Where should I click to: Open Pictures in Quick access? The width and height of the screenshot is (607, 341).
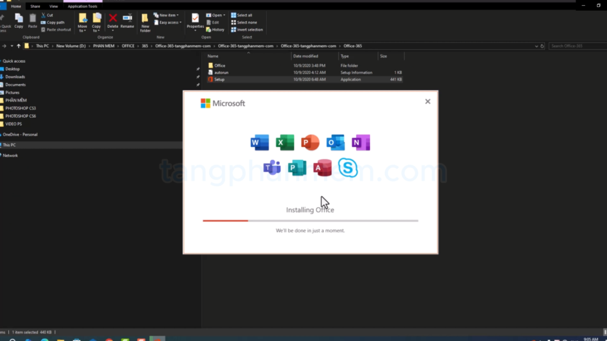[12, 93]
